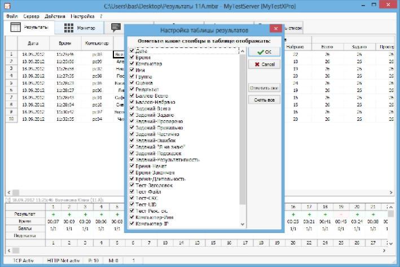
Task: Toggle the Компьютер-IP checkbox
Action: point(131,224)
